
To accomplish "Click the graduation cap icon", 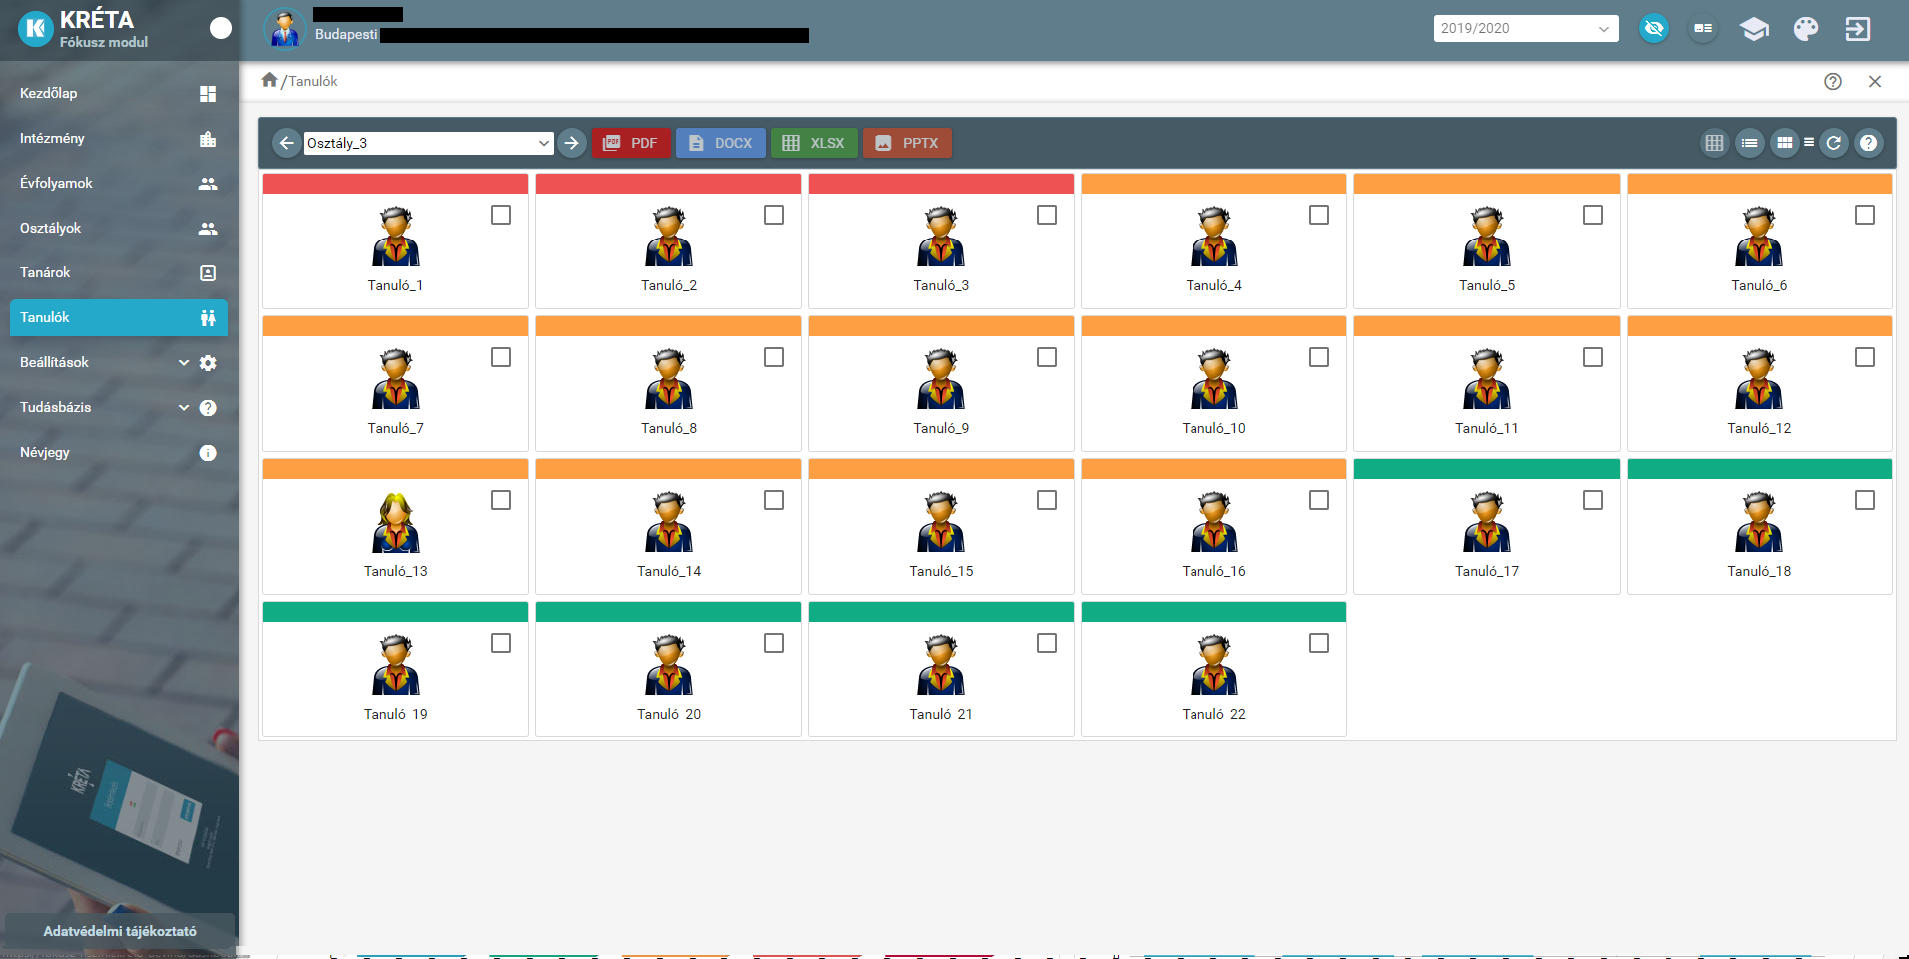I will click(x=1754, y=29).
